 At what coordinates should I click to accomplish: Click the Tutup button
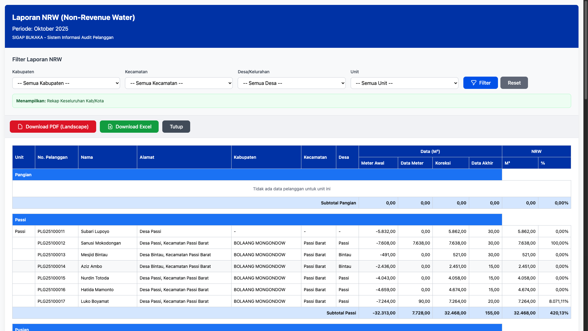click(x=176, y=127)
